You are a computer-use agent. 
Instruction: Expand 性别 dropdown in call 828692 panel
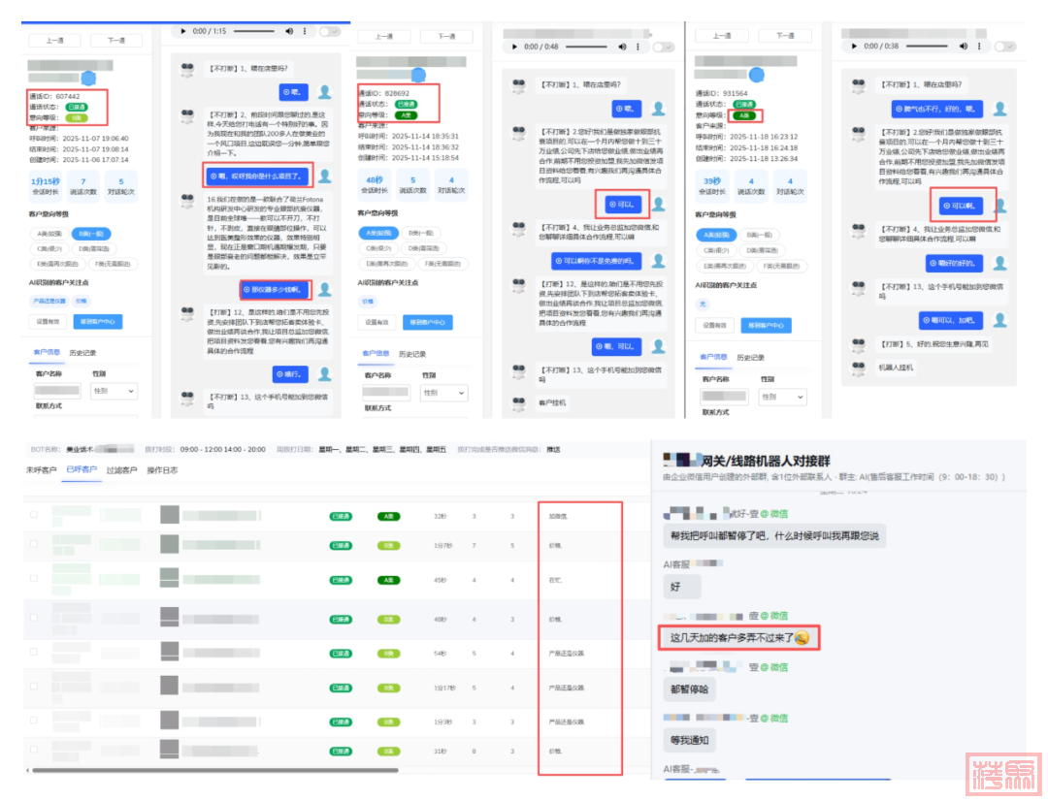pyautogui.click(x=444, y=393)
